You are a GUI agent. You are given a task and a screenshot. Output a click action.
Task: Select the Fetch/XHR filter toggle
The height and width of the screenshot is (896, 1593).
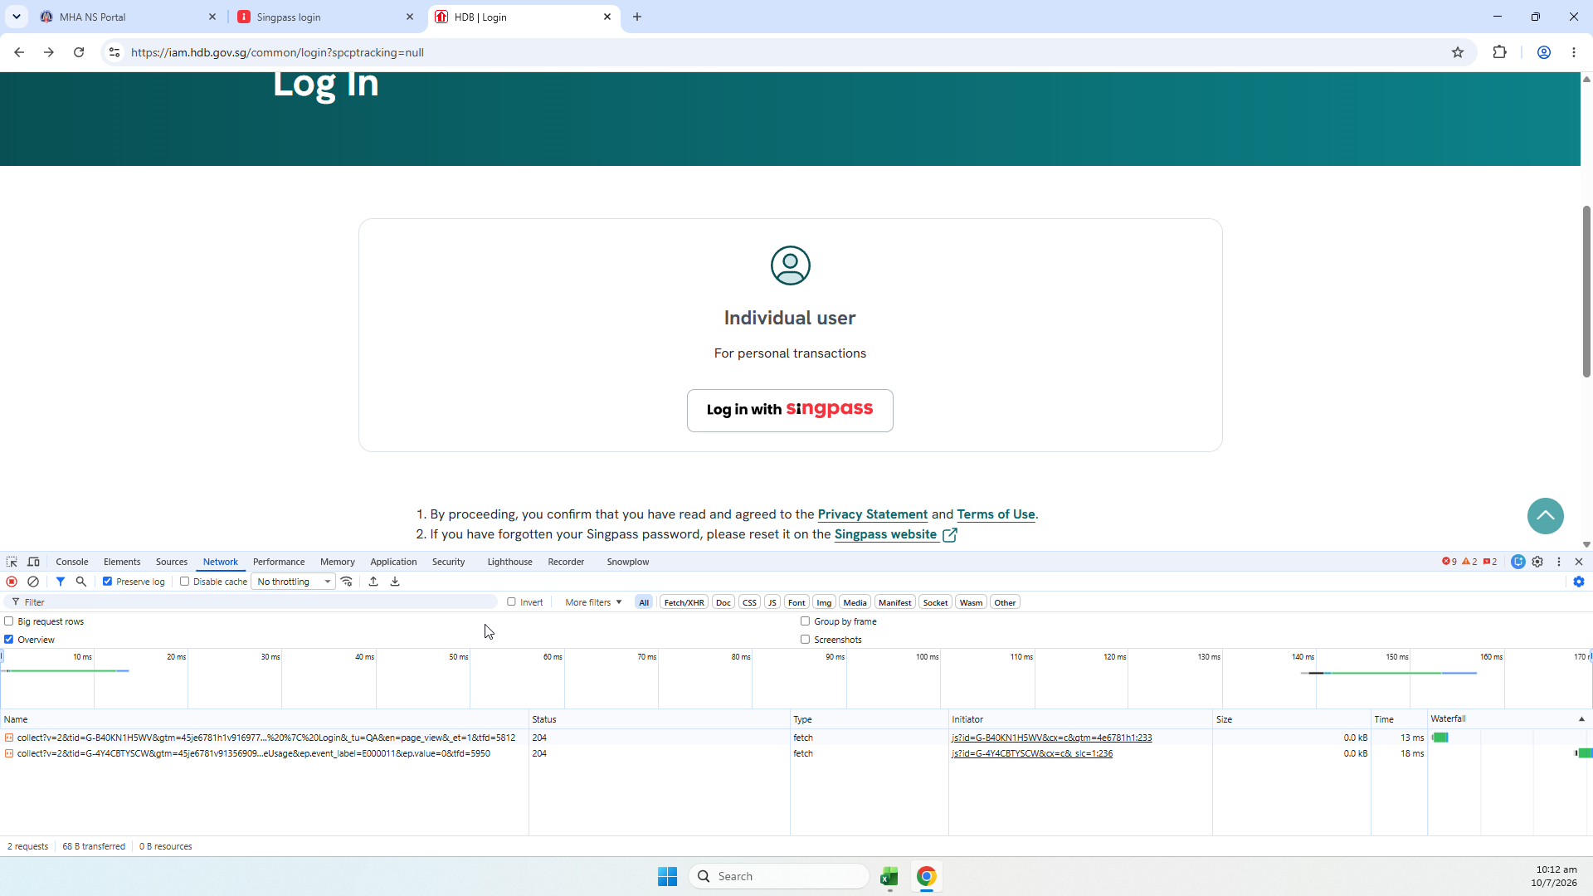coord(684,602)
